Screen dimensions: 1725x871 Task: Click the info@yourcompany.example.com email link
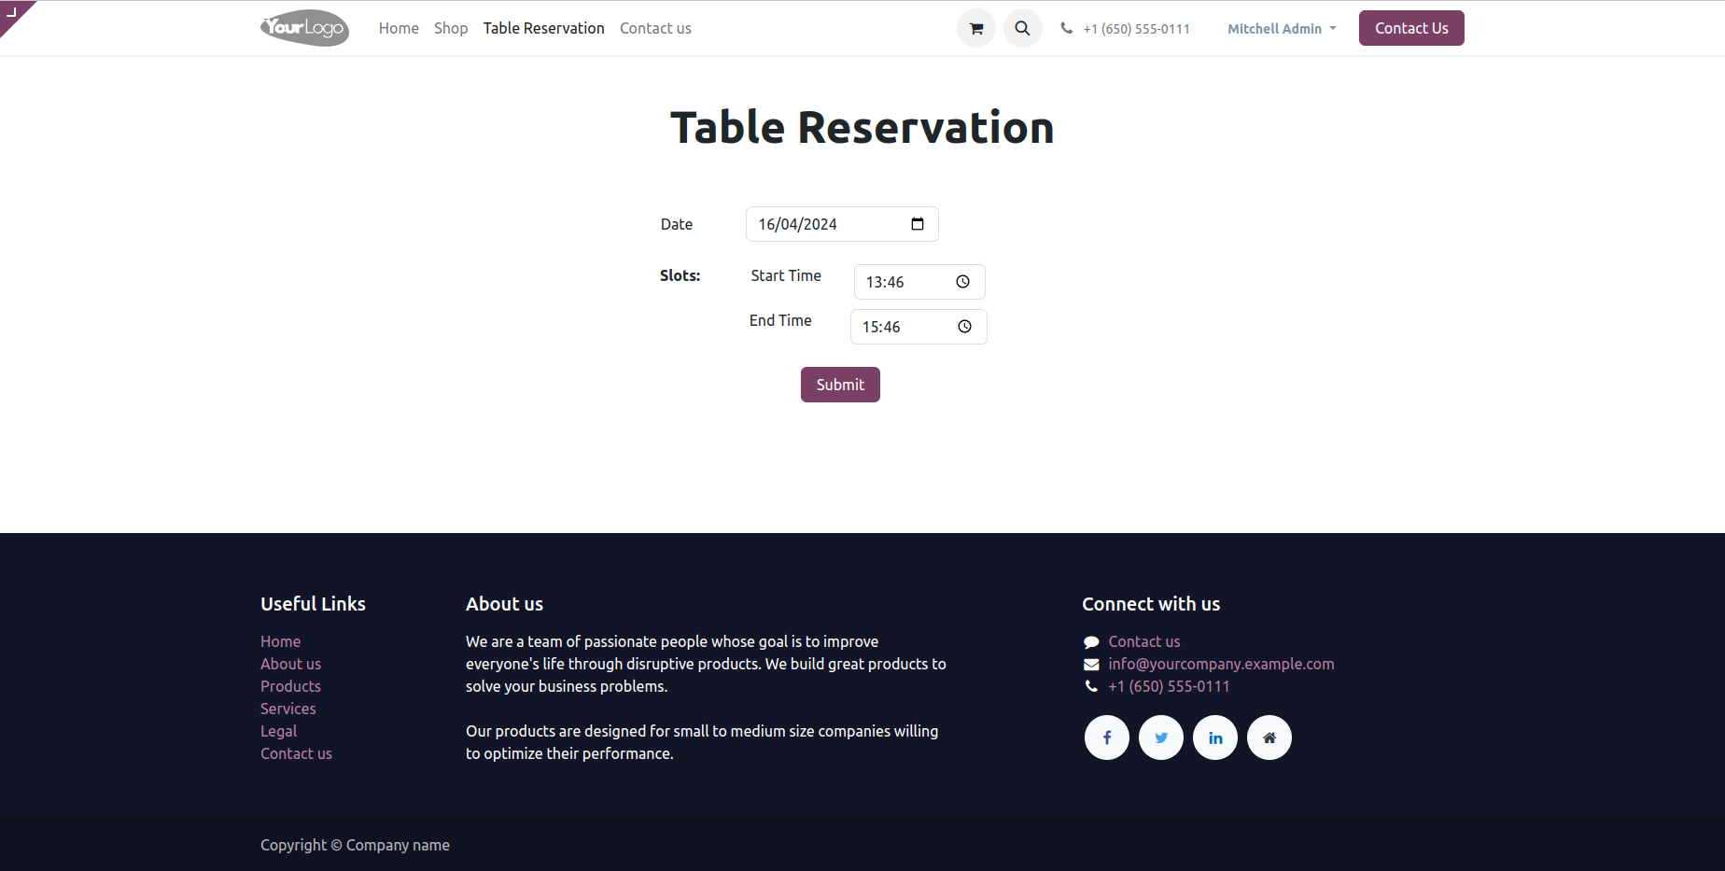1221,664
